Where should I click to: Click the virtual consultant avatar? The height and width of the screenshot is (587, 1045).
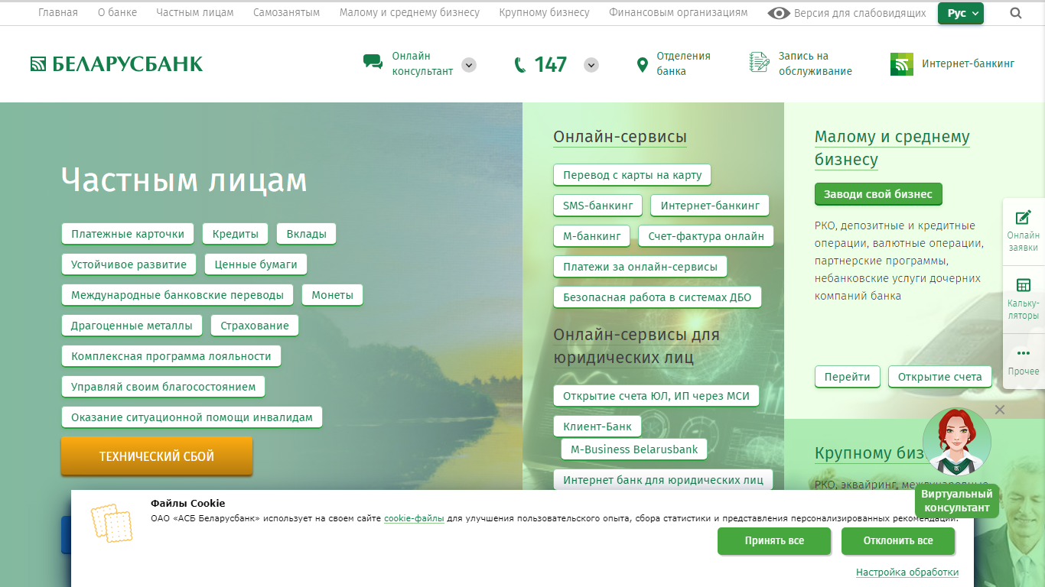957,442
